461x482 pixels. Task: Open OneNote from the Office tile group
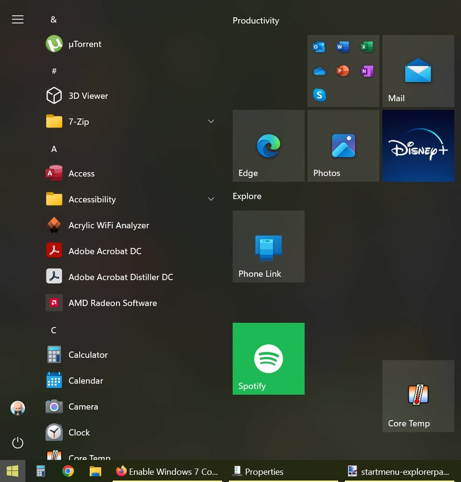pos(366,71)
